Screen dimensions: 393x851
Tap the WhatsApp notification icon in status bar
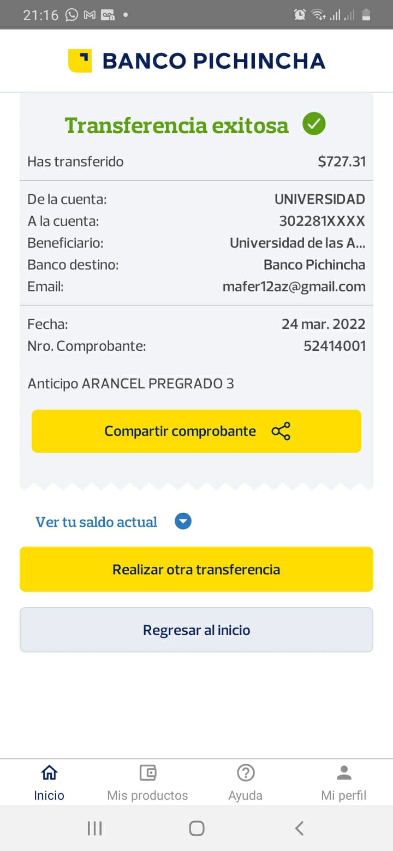(72, 15)
